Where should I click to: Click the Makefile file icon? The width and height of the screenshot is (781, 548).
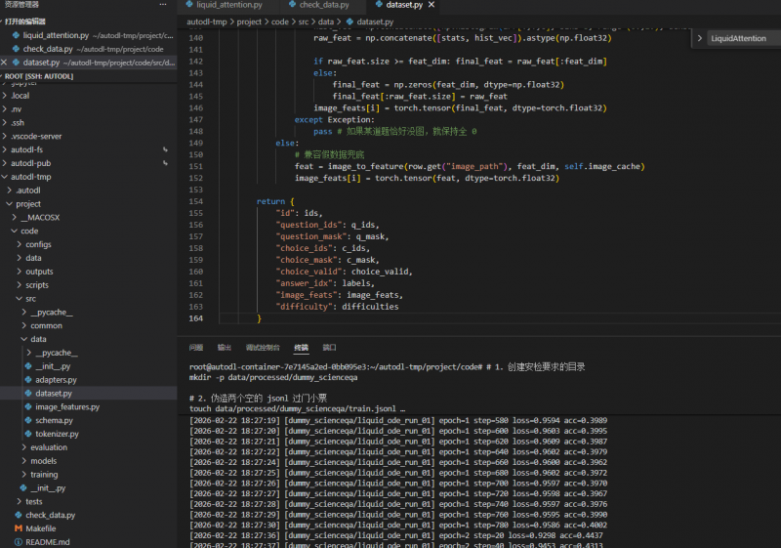17,528
